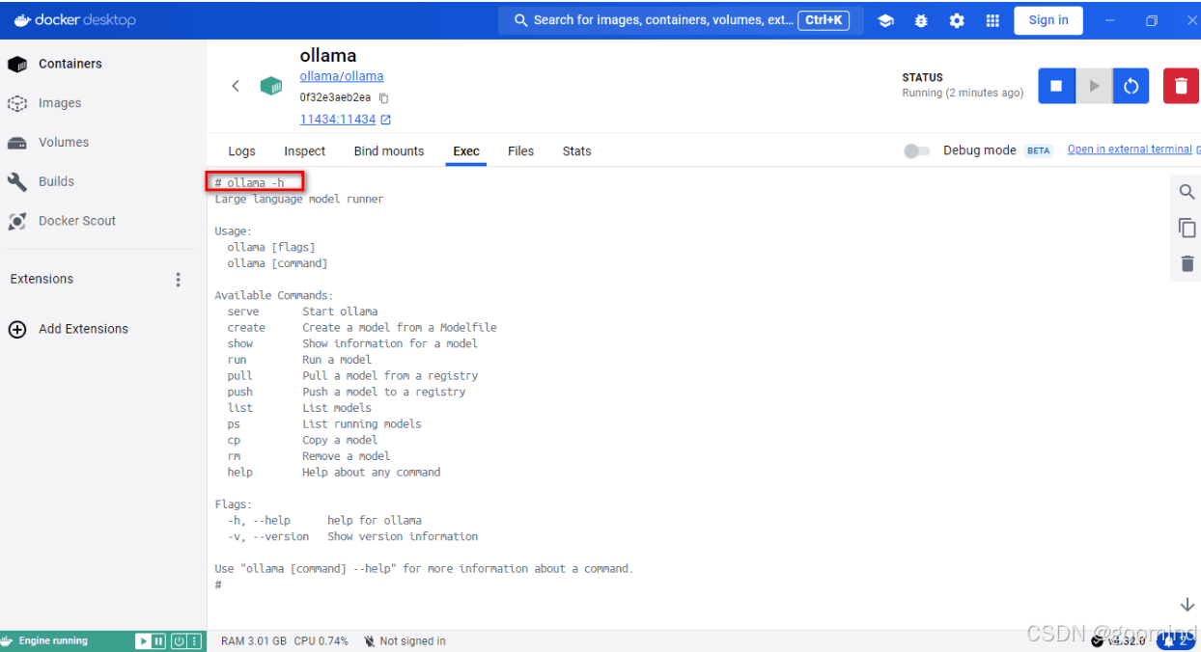Image resolution: width=1201 pixels, height=652 pixels.
Task: Copy the container ID 0f32e3aeb2ea
Action: click(x=383, y=98)
